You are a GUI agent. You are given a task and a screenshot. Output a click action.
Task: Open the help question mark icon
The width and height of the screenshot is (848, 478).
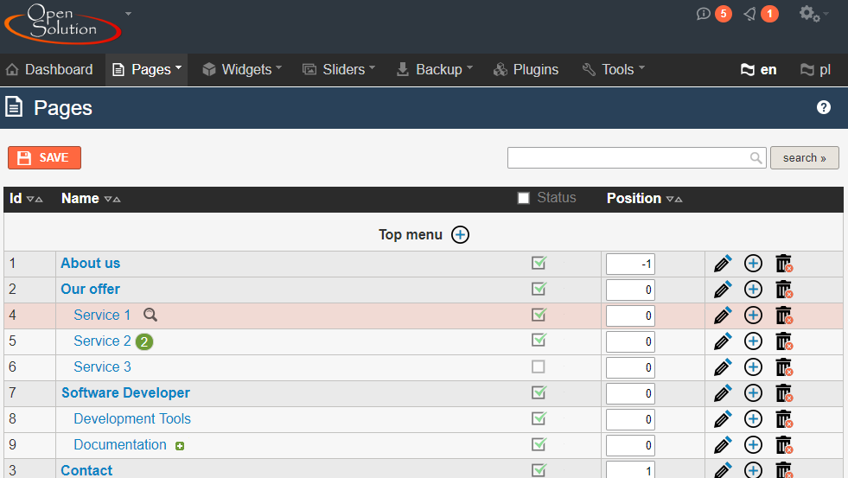pos(824,107)
